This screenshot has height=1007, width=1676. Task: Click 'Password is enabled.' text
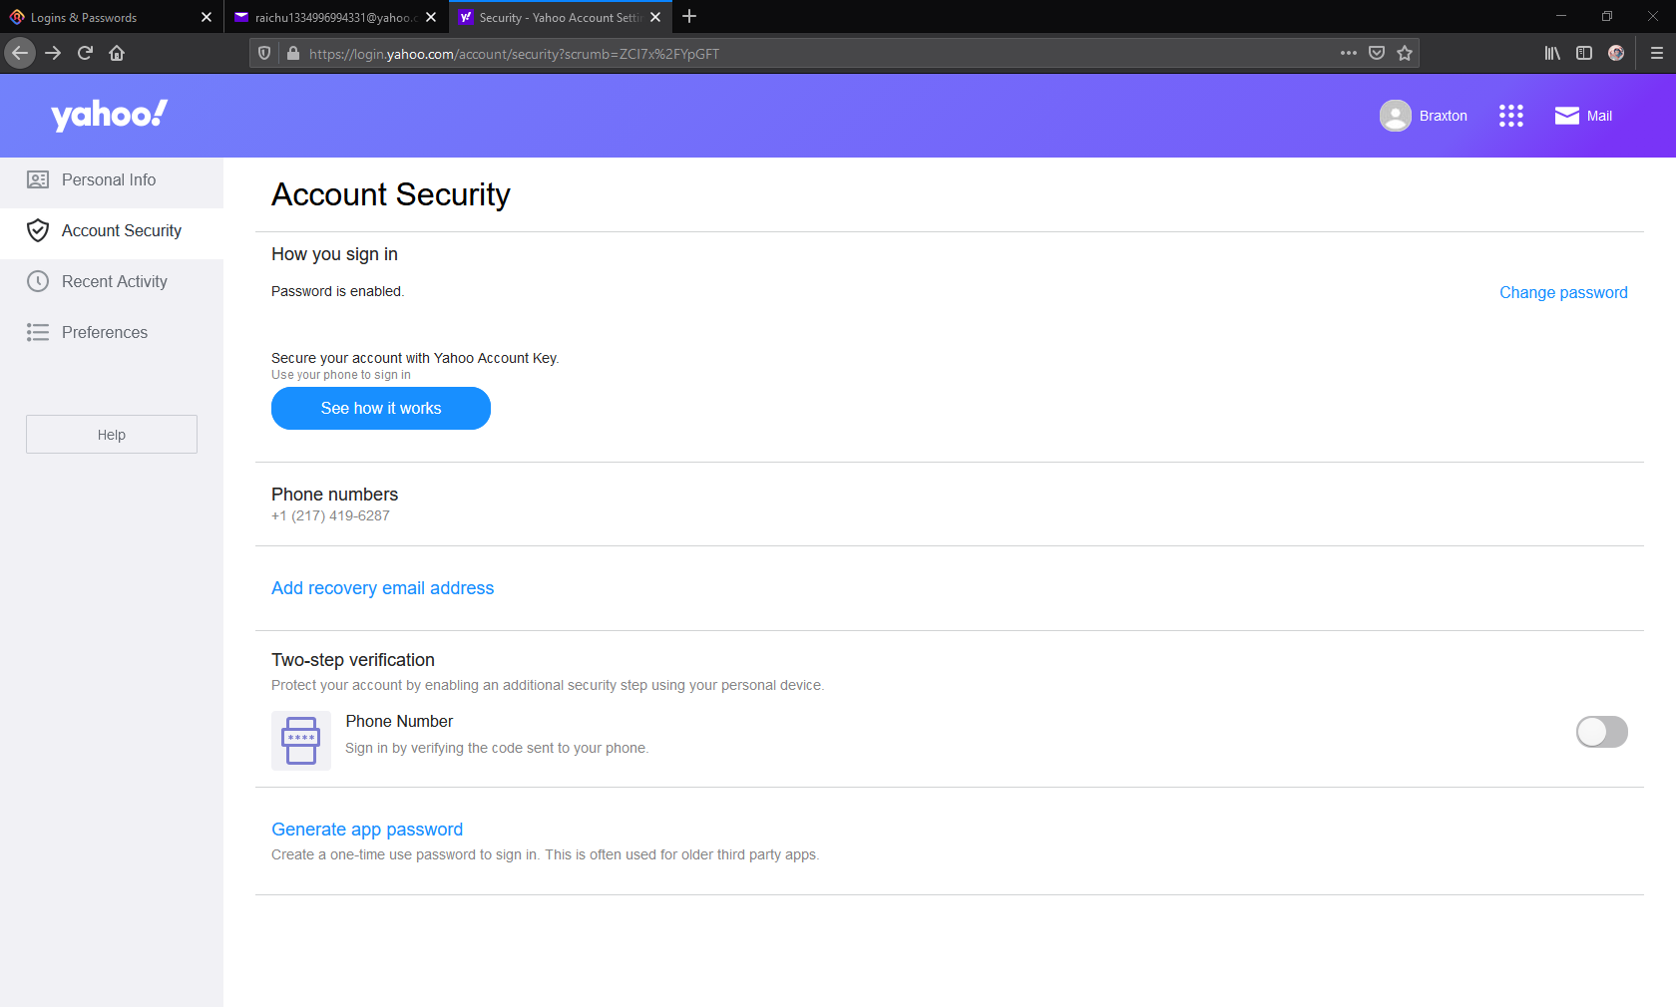click(x=337, y=291)
